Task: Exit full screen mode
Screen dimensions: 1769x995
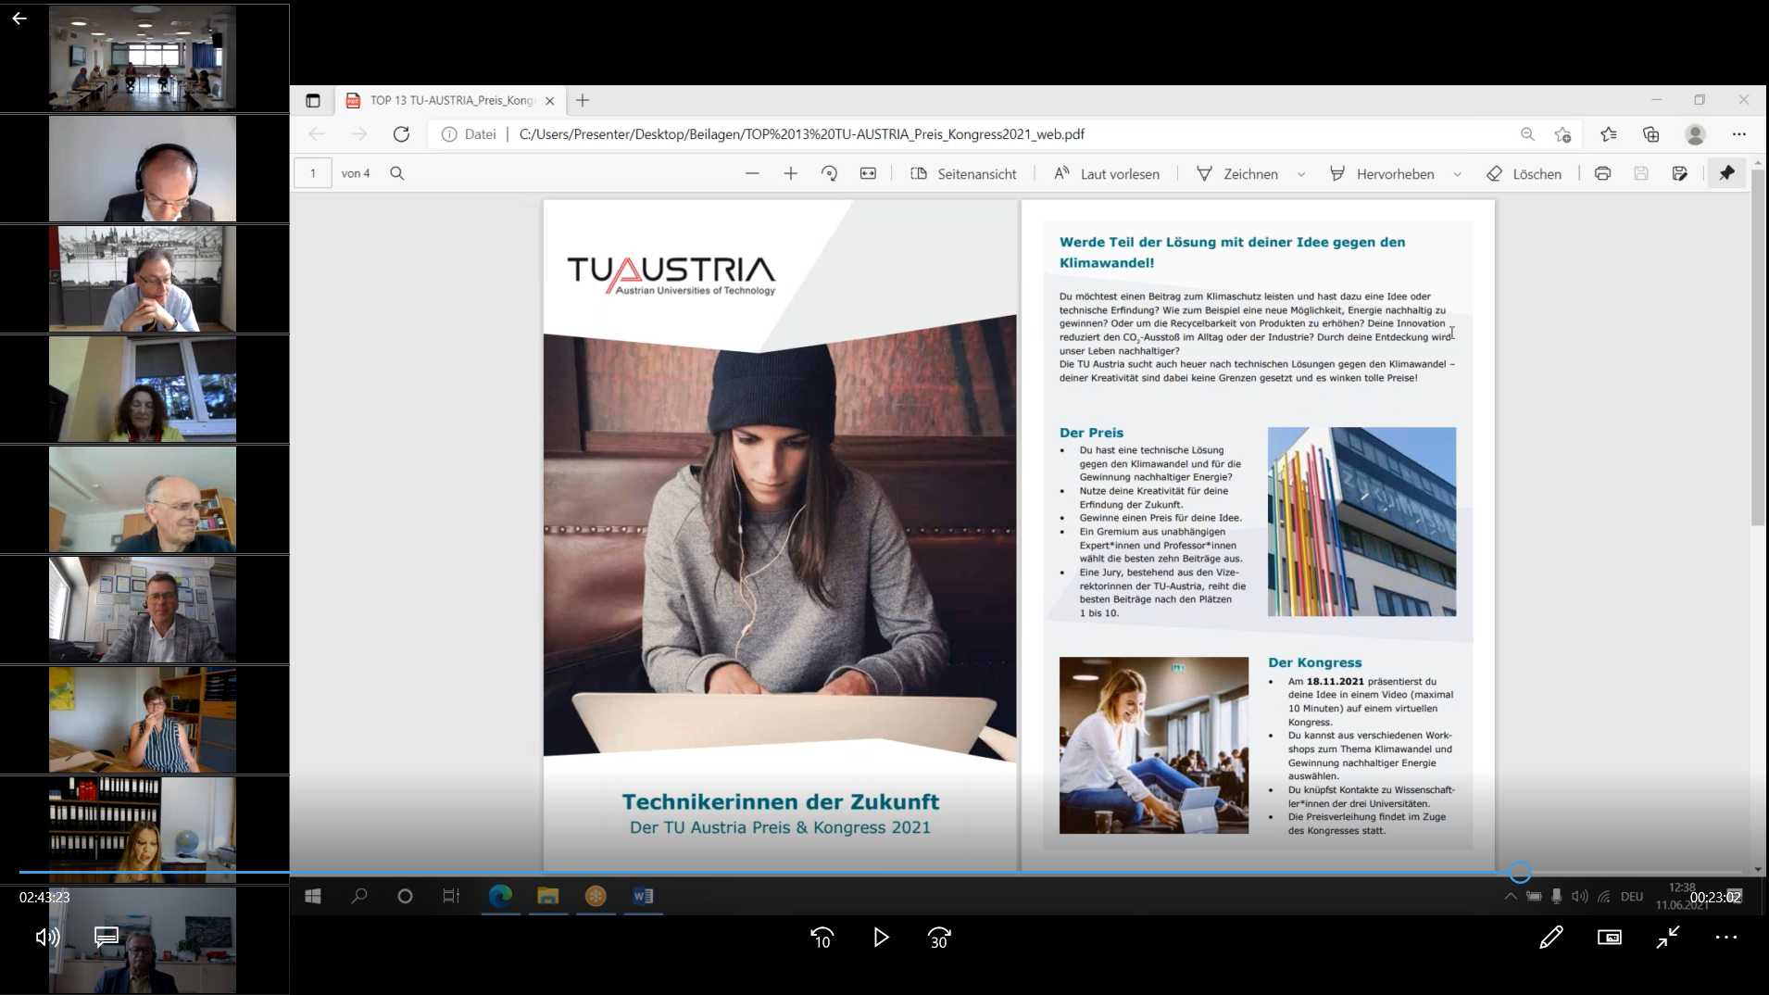Action: tap(1668, 938)
